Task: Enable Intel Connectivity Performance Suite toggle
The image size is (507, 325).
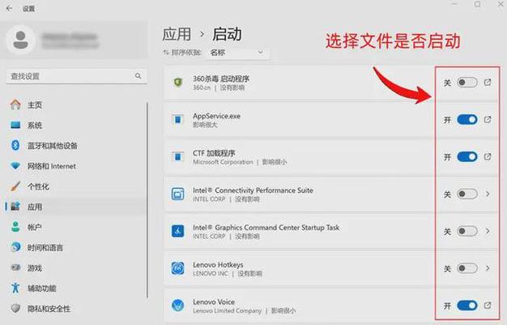Action: pos(467,194)
